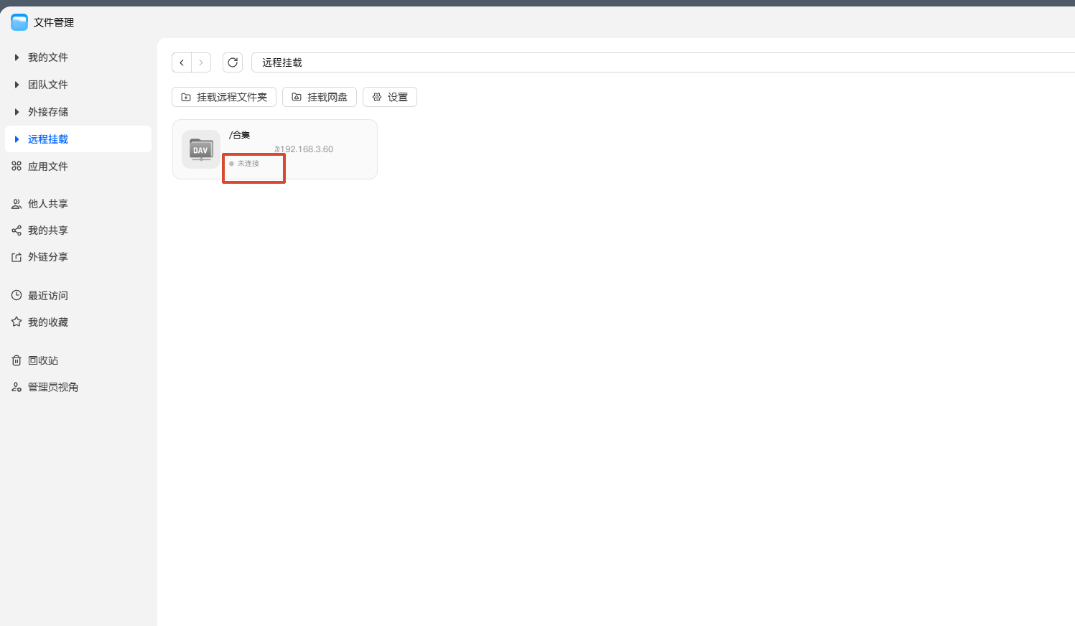Expand the 外接存储 tree arrow
The image size is (1075, 626).
(x=17, y=112)
